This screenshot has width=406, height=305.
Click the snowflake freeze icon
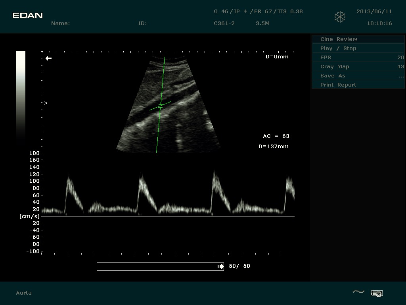[340, 17]
